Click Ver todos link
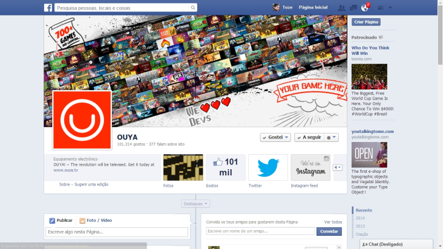This screenshot has width=443, height=249. 333,222
